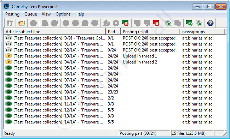Click the 2/2 parts cell
The height and width of the screenshot is (139, 230).
(x=111, y=98)
